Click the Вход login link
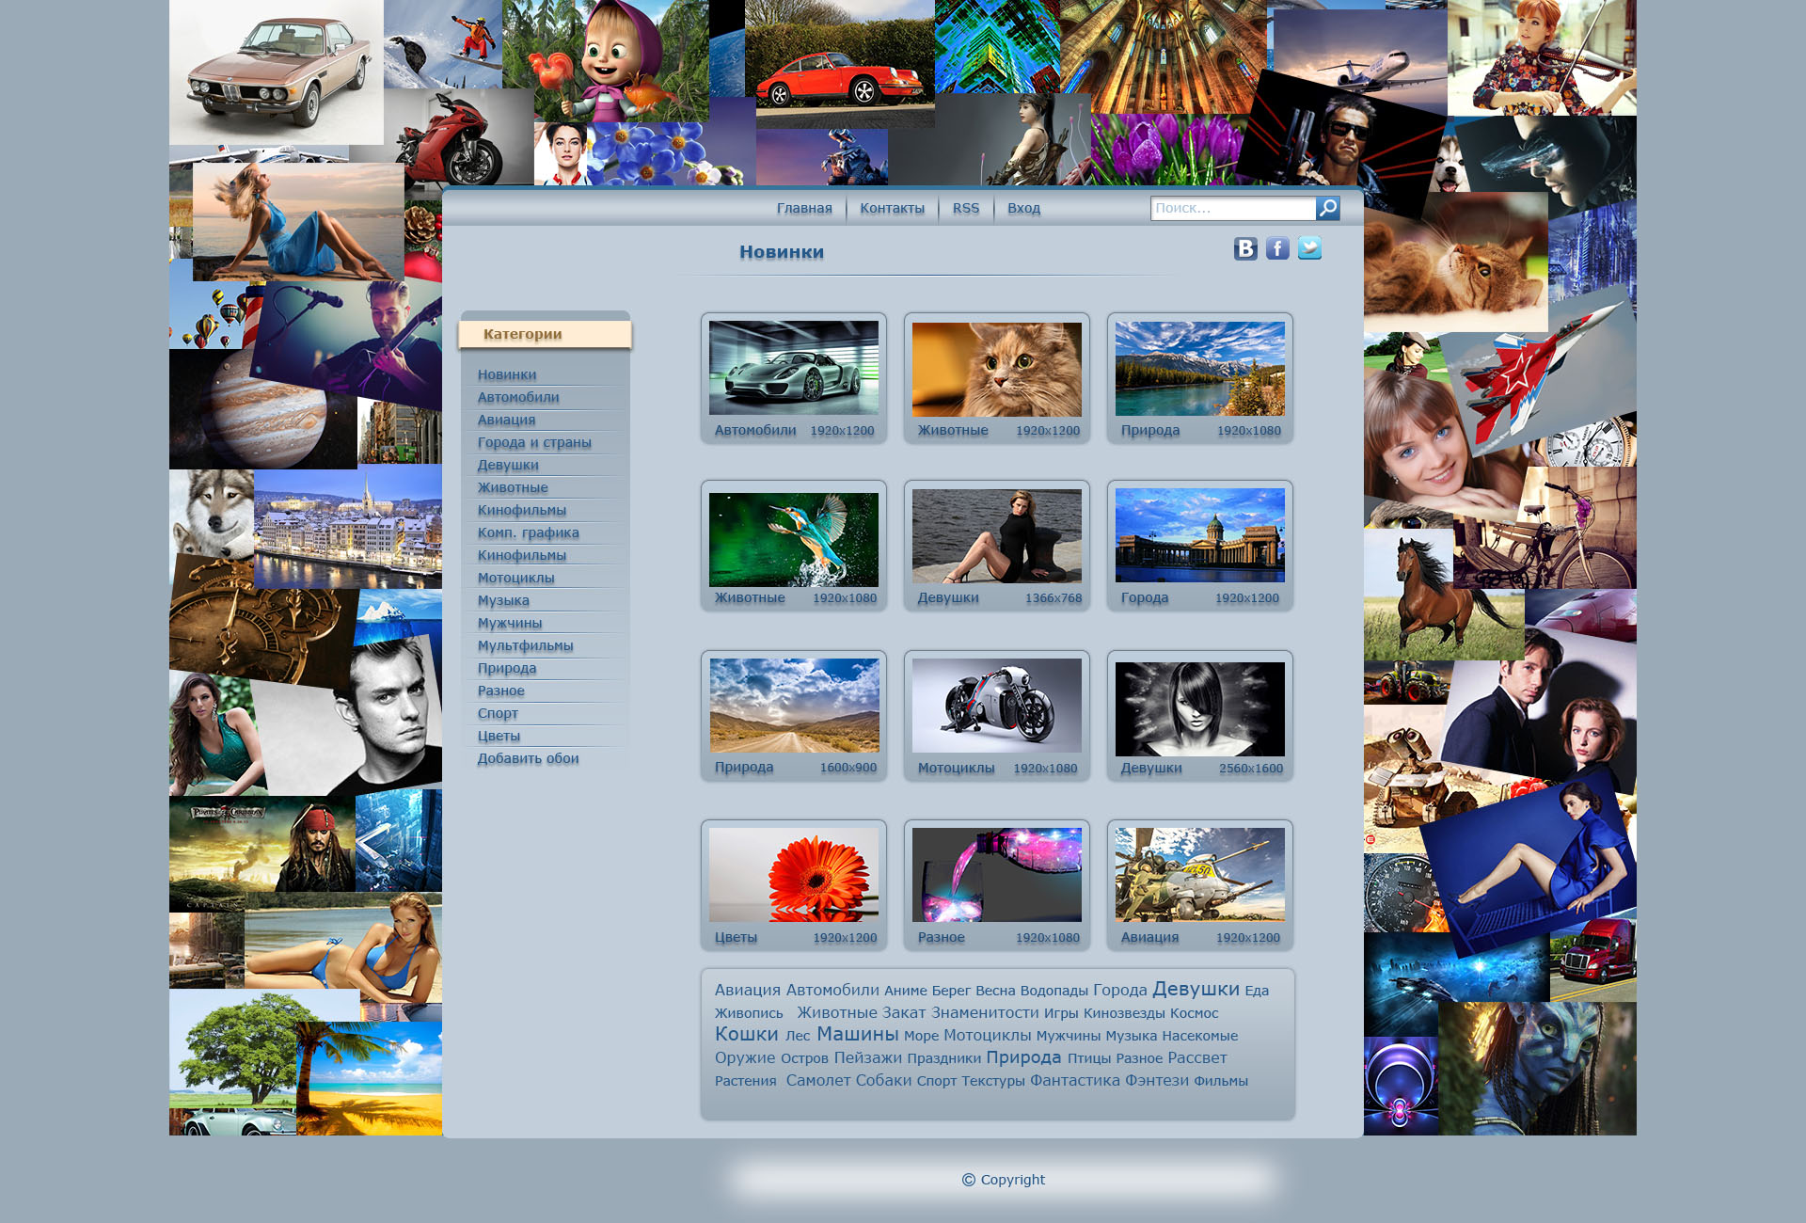The width and height of the screenshot is (1806, 1223). click(1023, 208)
